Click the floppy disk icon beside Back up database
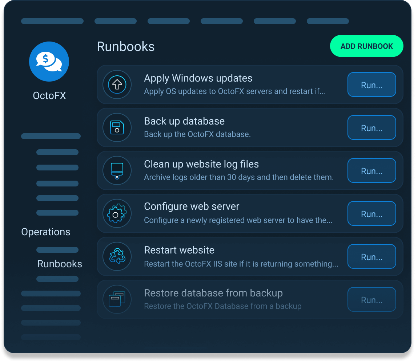The height and width of the screenshot is (362, 418). pyautogui.click(x=117, y=127)
